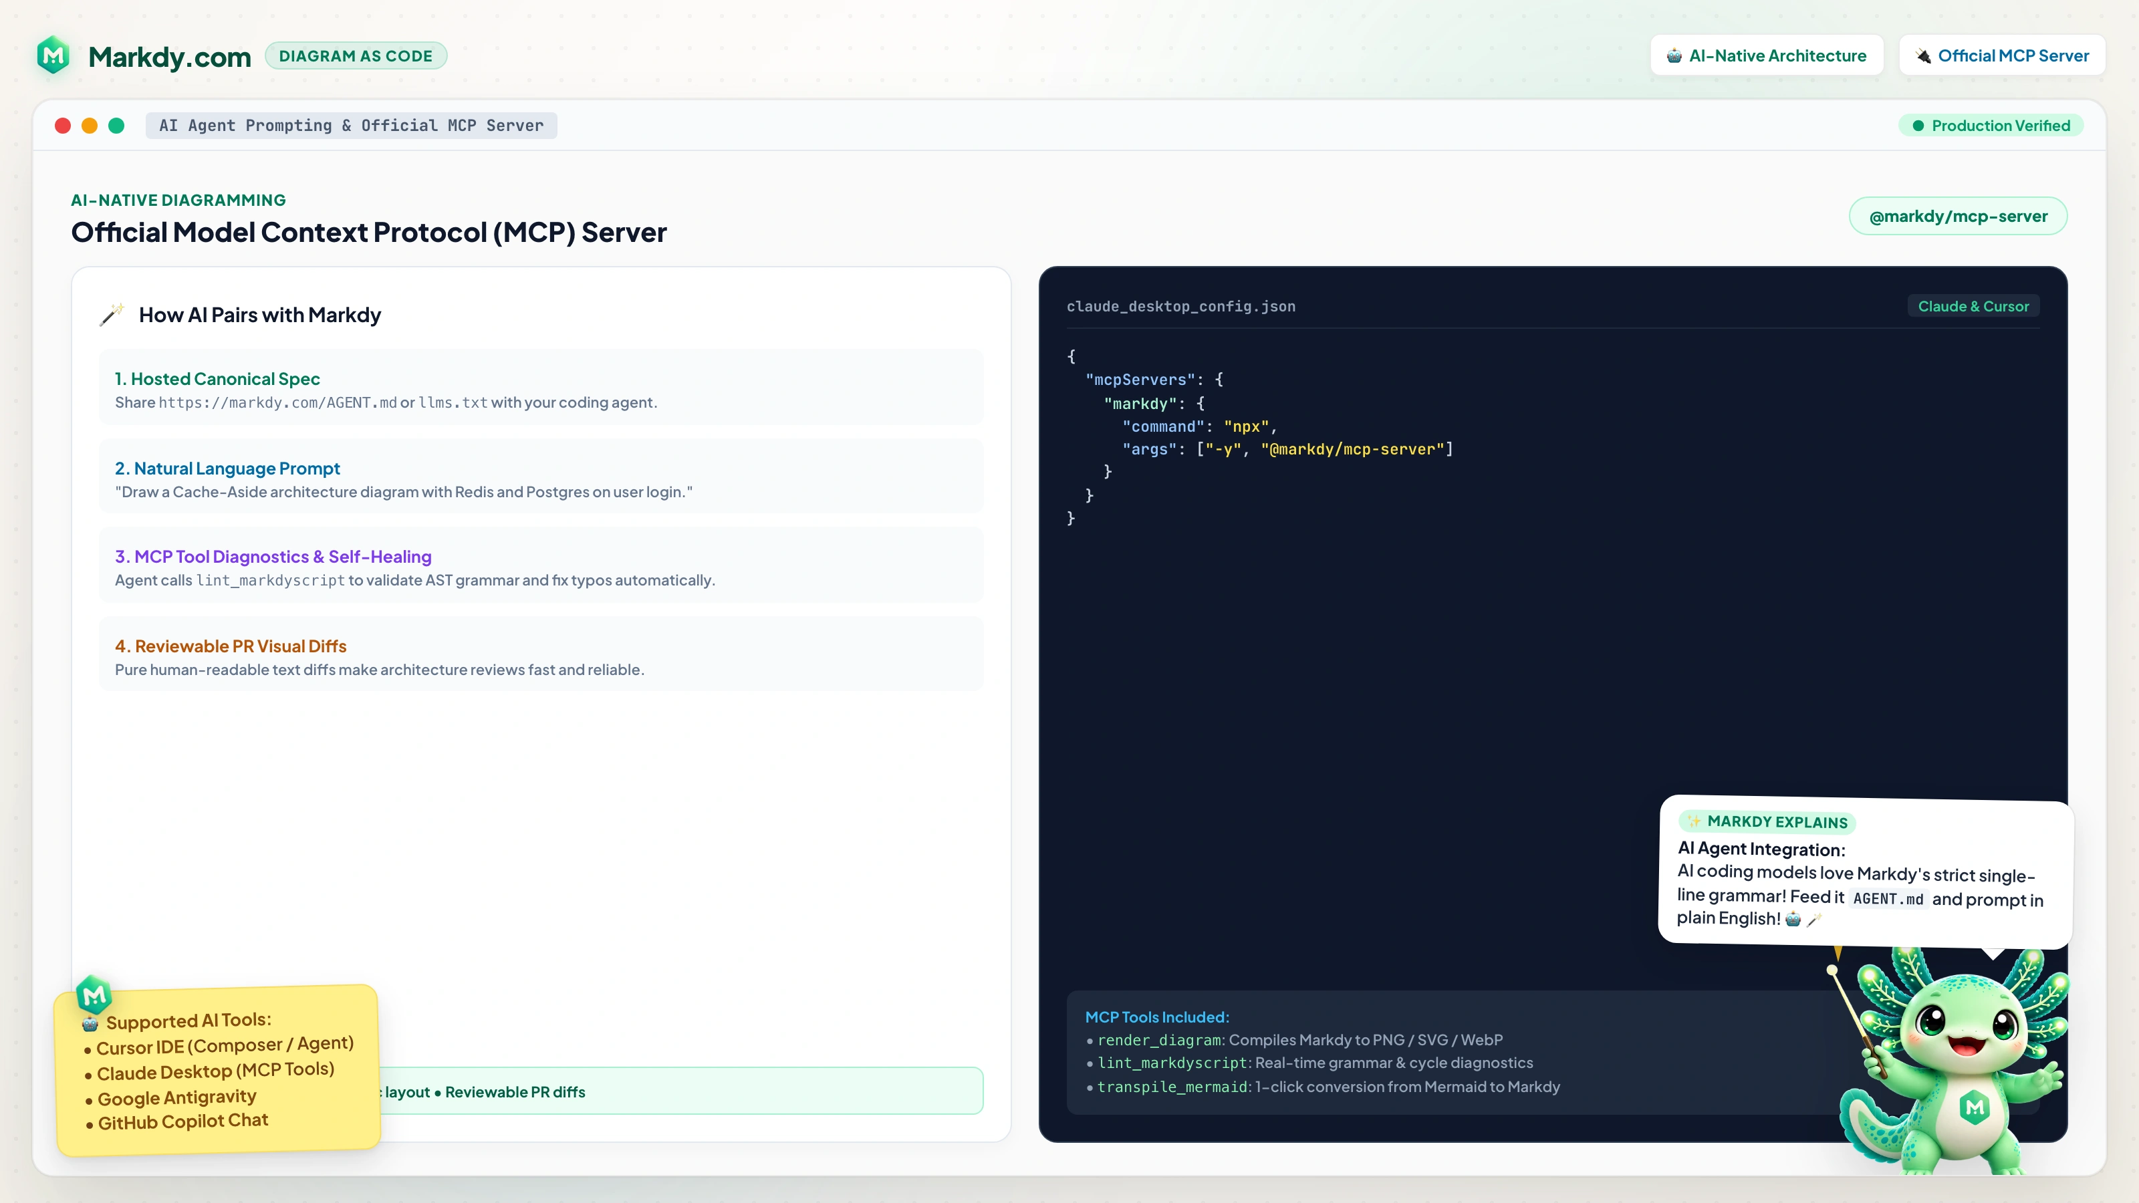
Task: Click the robot icon next to Supported AI Tools
Action: [90, 1024]
